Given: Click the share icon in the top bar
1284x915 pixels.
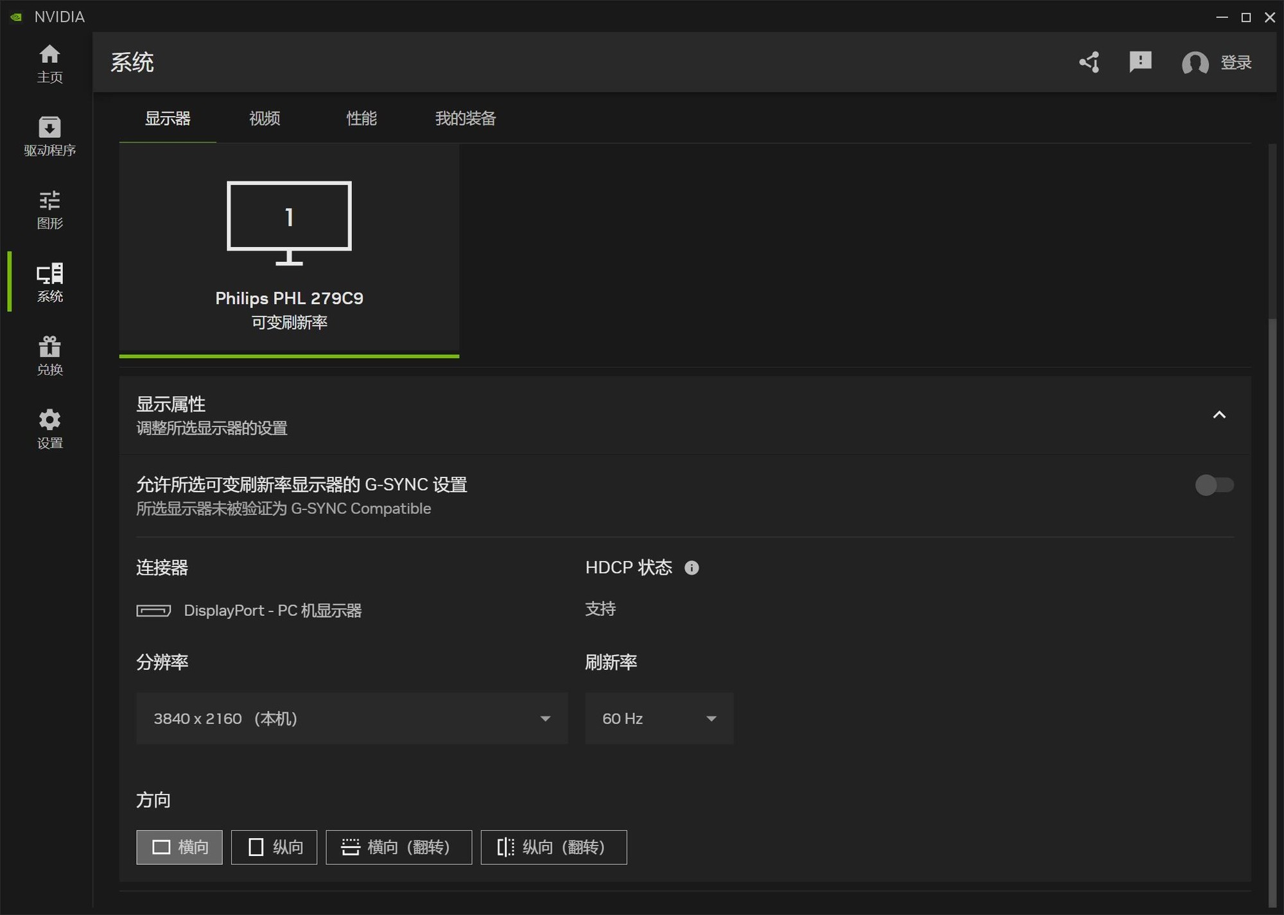Looking at the screenshot, I should (x=1089, y=62).
